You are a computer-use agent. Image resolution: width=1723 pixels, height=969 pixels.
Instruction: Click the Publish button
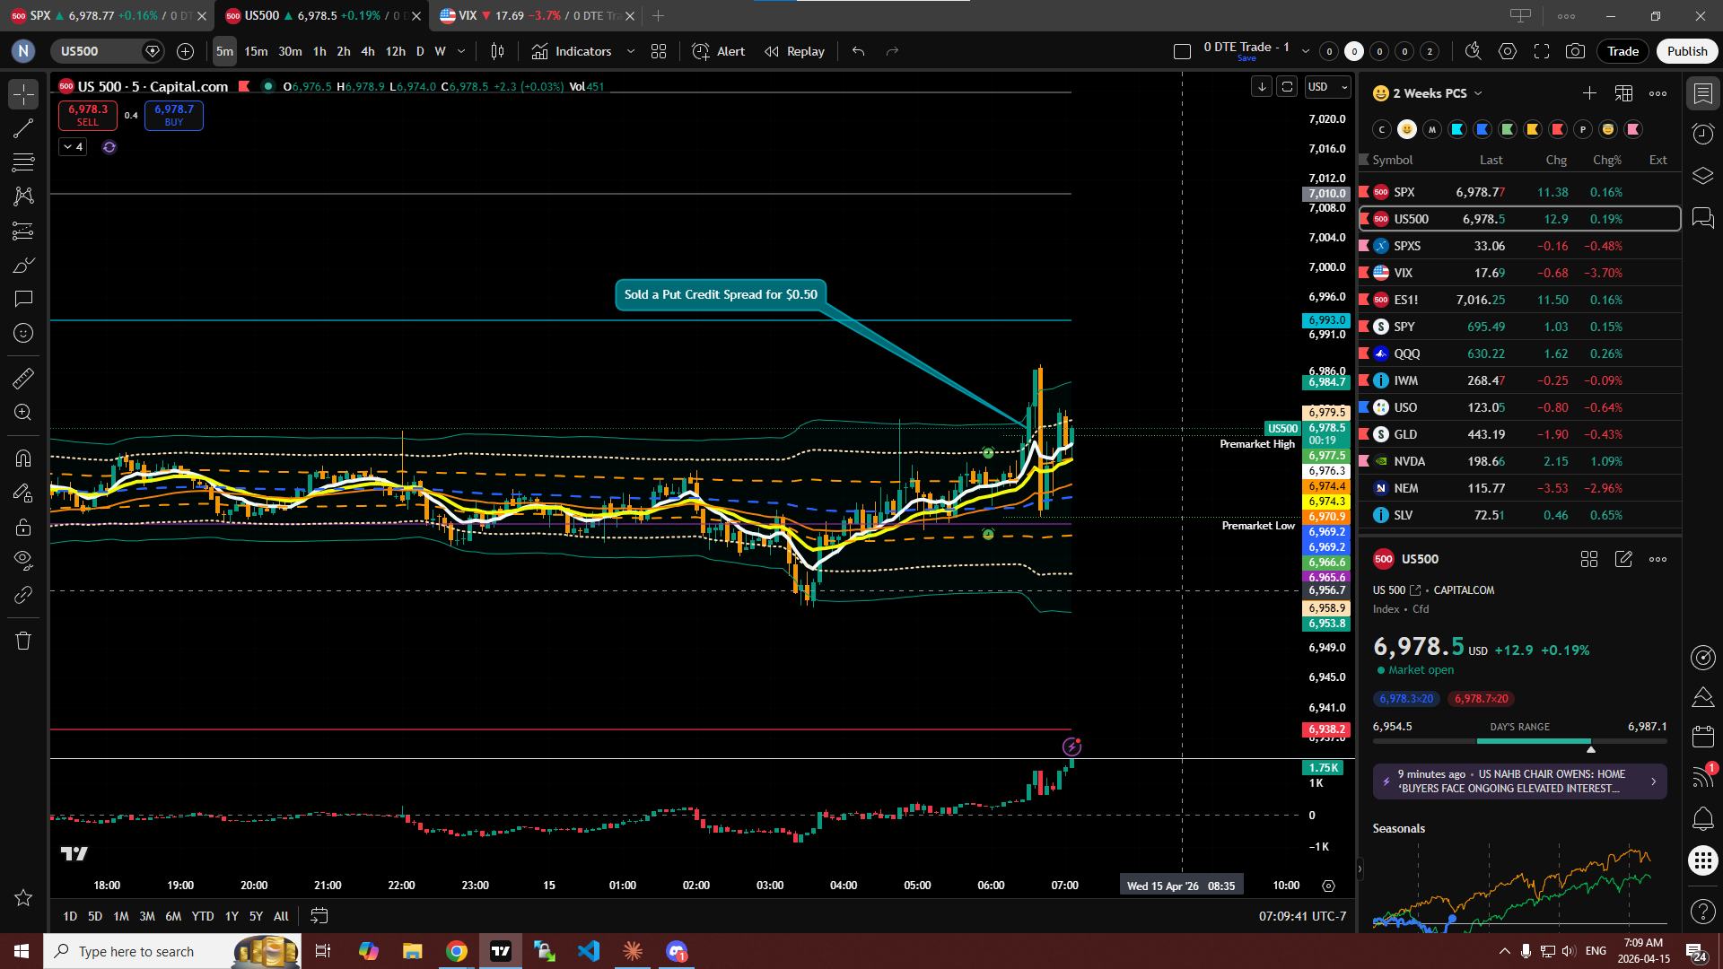(1687, 51)
